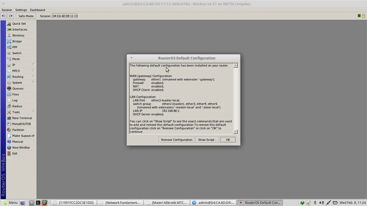The width and height of the screenshot is (367, 206).
Task: Switch to admin@D4:CA:6D:D9 taskbar window
Action: [x=213, y=203]
